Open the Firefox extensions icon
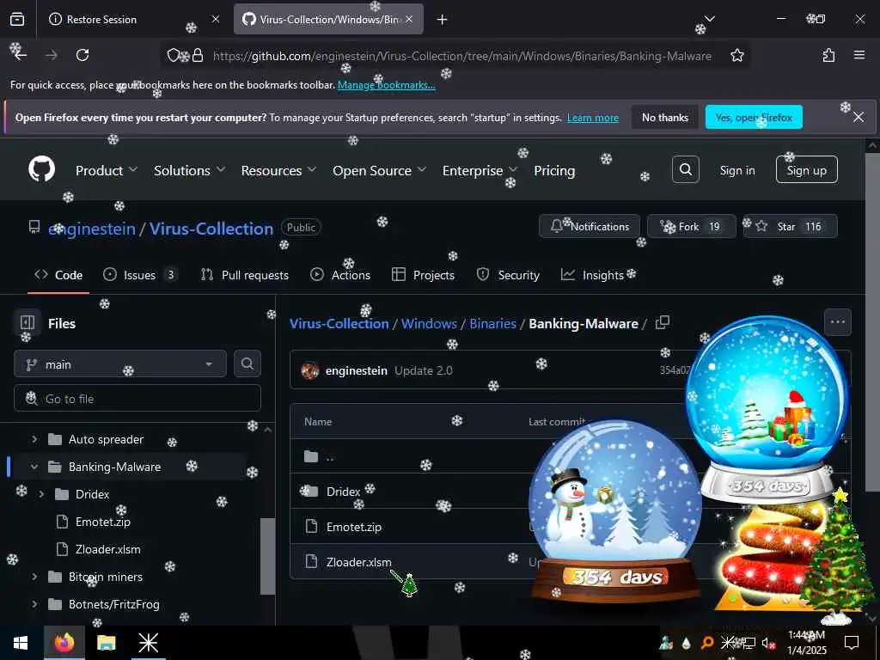 [x=828, y=55]
